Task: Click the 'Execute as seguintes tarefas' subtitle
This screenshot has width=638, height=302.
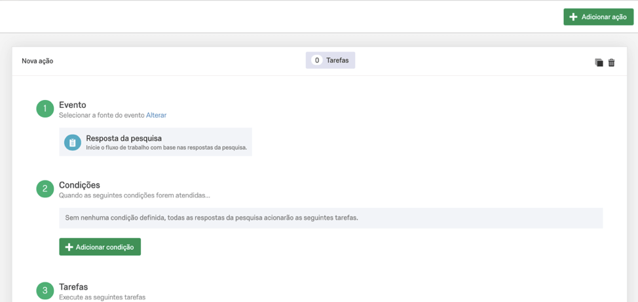Action: click(102, 297)
